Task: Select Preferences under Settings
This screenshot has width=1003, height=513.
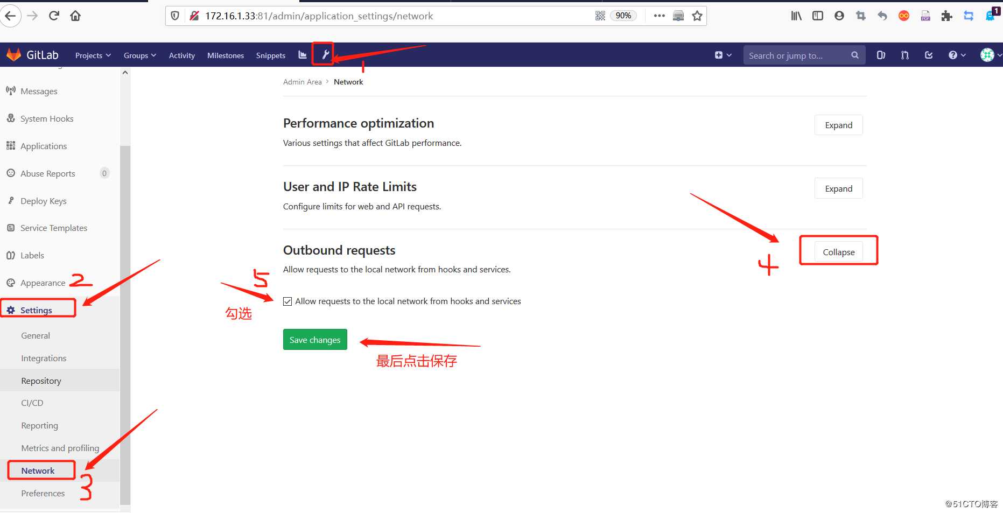Action: tap(43, 493)
